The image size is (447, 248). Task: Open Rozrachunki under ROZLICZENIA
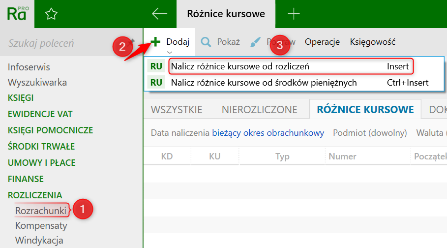click(41, 211)
